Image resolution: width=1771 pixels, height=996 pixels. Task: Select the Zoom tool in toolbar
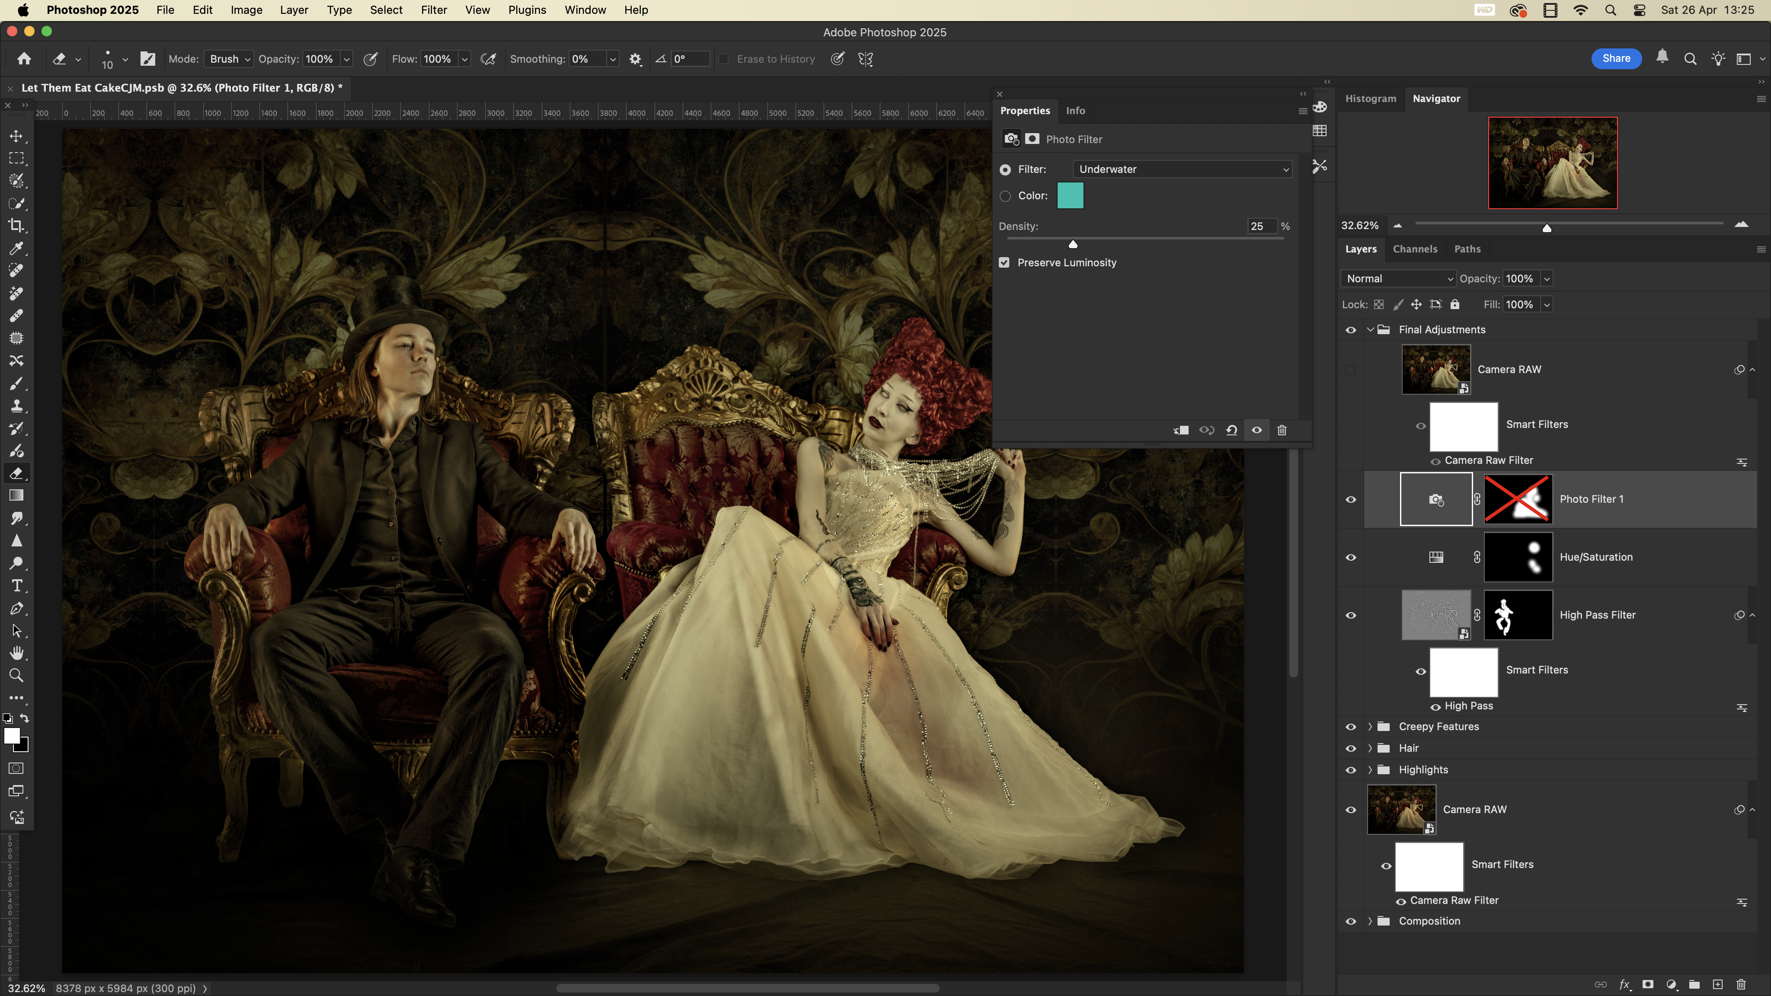point(16,676)
